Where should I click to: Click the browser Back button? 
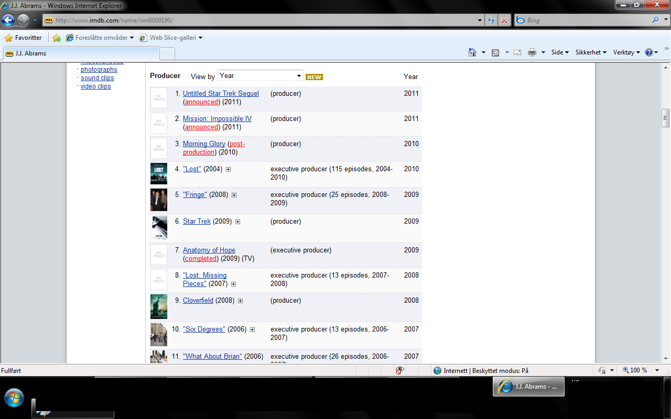[x=8, y=20]
